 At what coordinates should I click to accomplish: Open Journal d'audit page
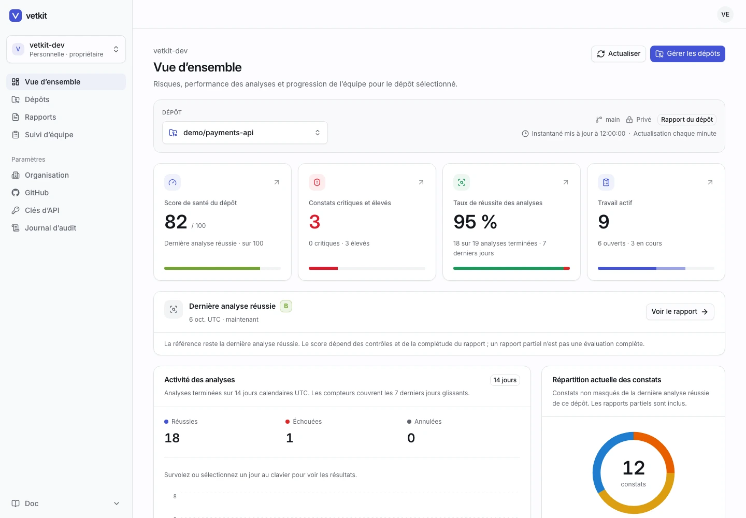(x=66, y=228)
